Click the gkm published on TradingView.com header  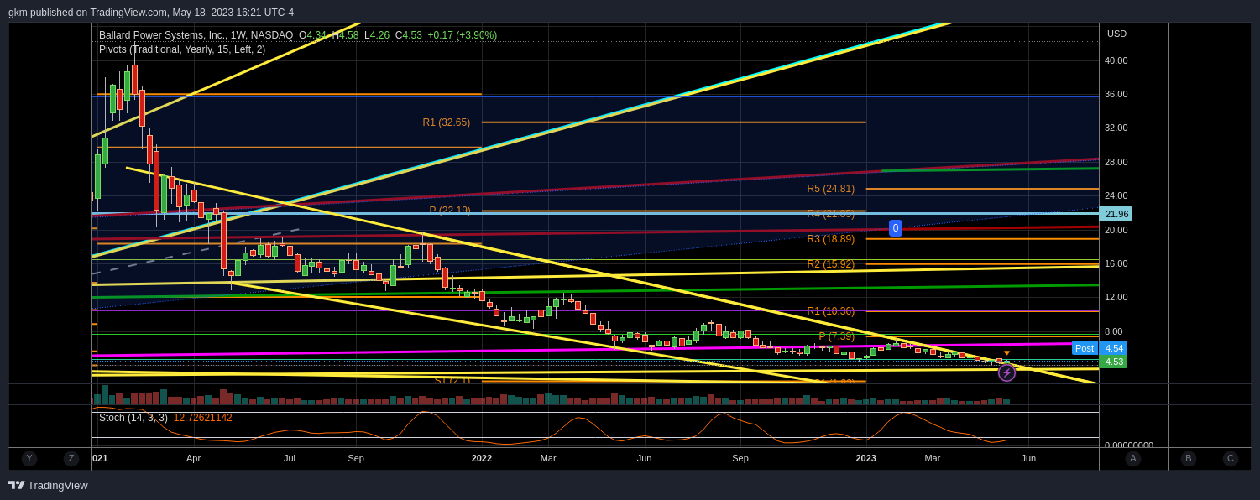coord(151,13)
